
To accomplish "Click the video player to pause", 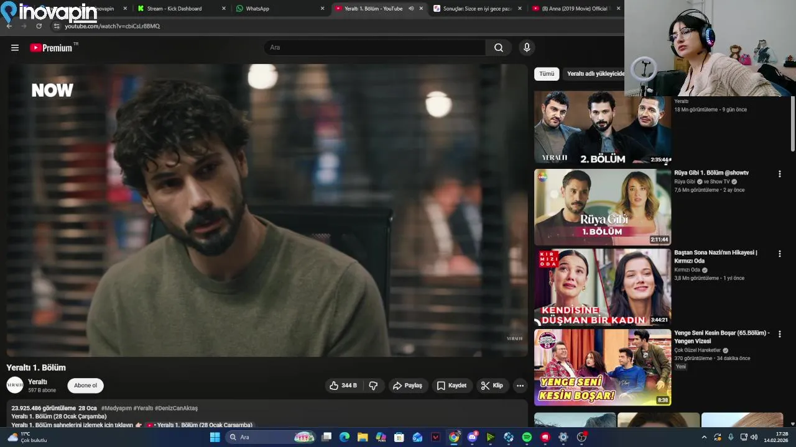I will (x=267, y=210).
